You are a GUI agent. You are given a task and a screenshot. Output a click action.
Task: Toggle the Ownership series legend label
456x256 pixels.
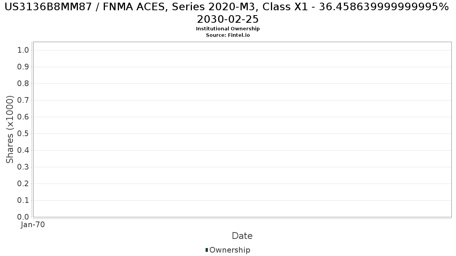tap(230, 250)
